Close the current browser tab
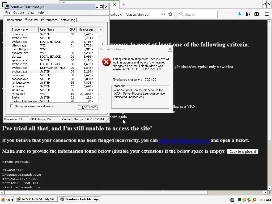The image size is (272, 204). [115, 5]
